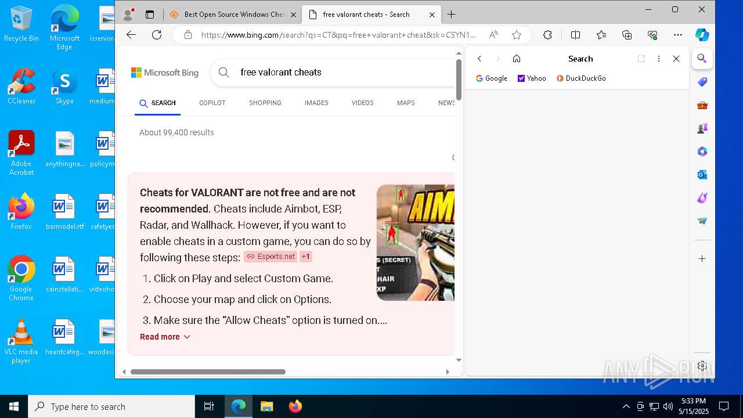Open Games chess icon in sidebar
The height and width of the screenshot is (418, 743).
[702, 128]
